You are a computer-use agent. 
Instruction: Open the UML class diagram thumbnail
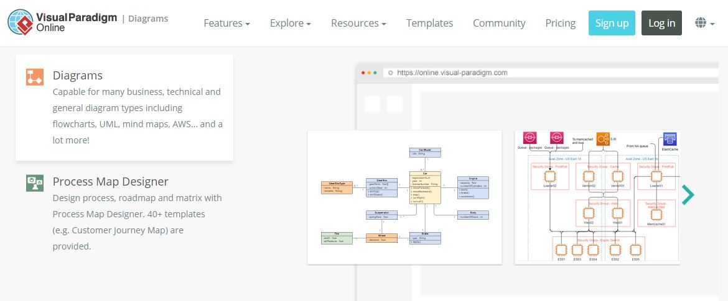pyautogui.click(x=404, y=197)
